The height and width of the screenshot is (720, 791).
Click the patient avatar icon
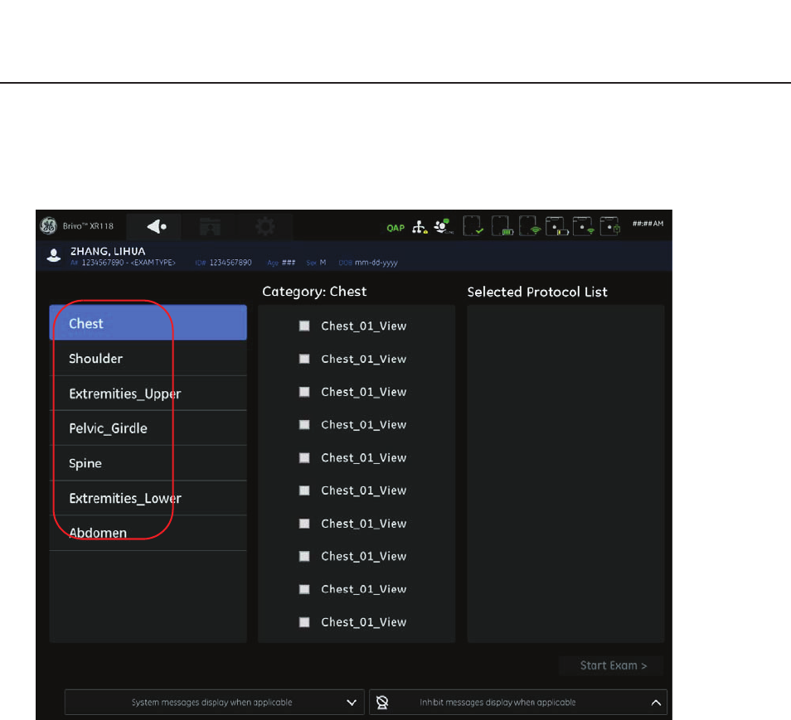click(x=53, y=256)
